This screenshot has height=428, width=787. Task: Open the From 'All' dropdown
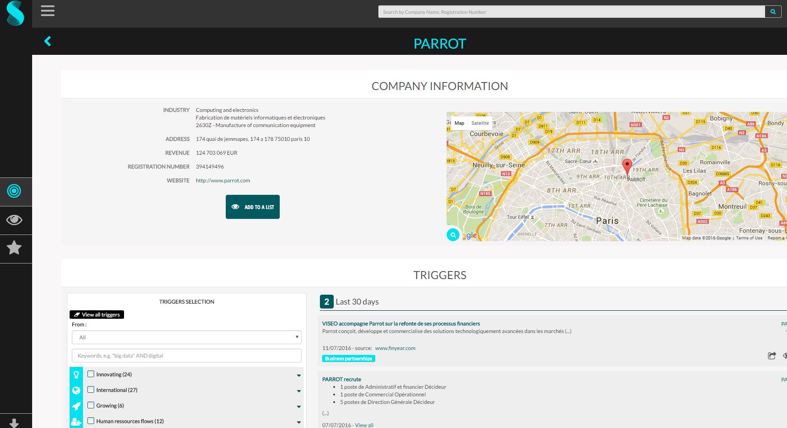tap(186, 337)
